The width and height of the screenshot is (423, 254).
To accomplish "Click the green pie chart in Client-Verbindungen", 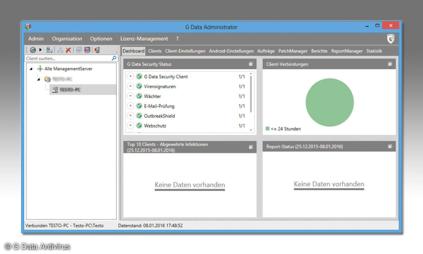I will click(x=330, y=102).
